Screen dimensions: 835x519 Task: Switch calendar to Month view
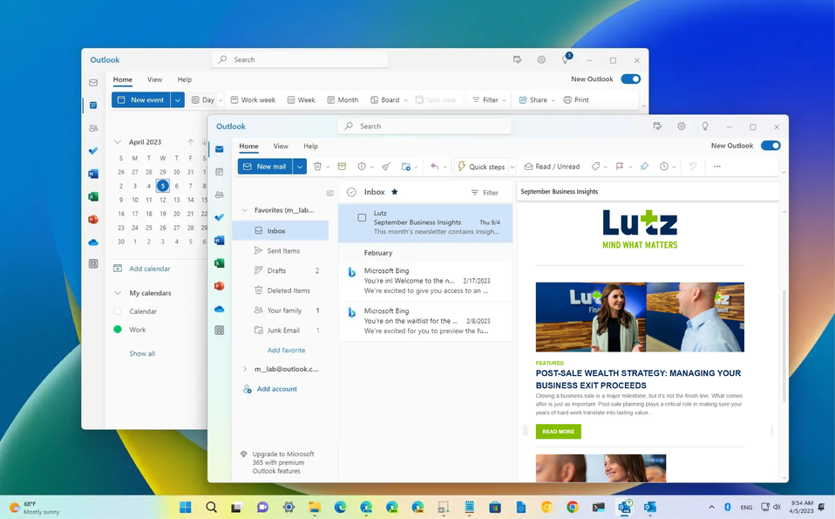tap(343, 99)
